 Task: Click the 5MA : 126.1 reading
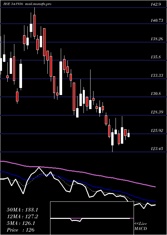(x=21, y=223)
